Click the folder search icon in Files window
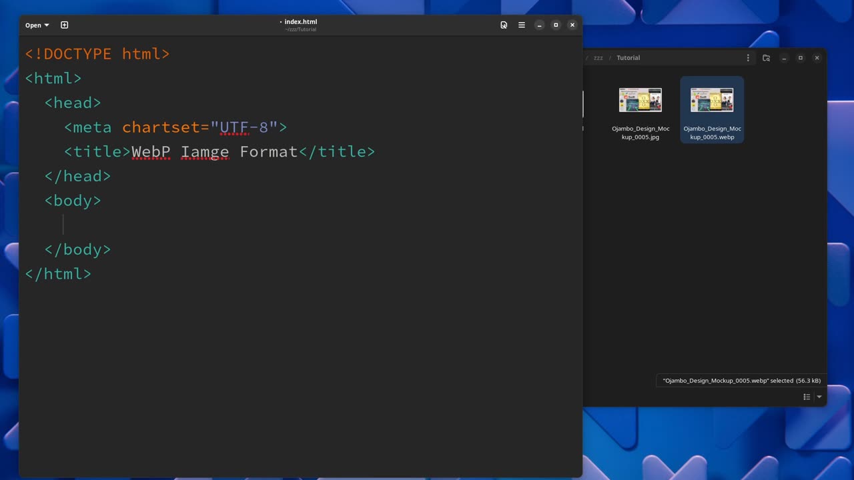 [766, 58]
